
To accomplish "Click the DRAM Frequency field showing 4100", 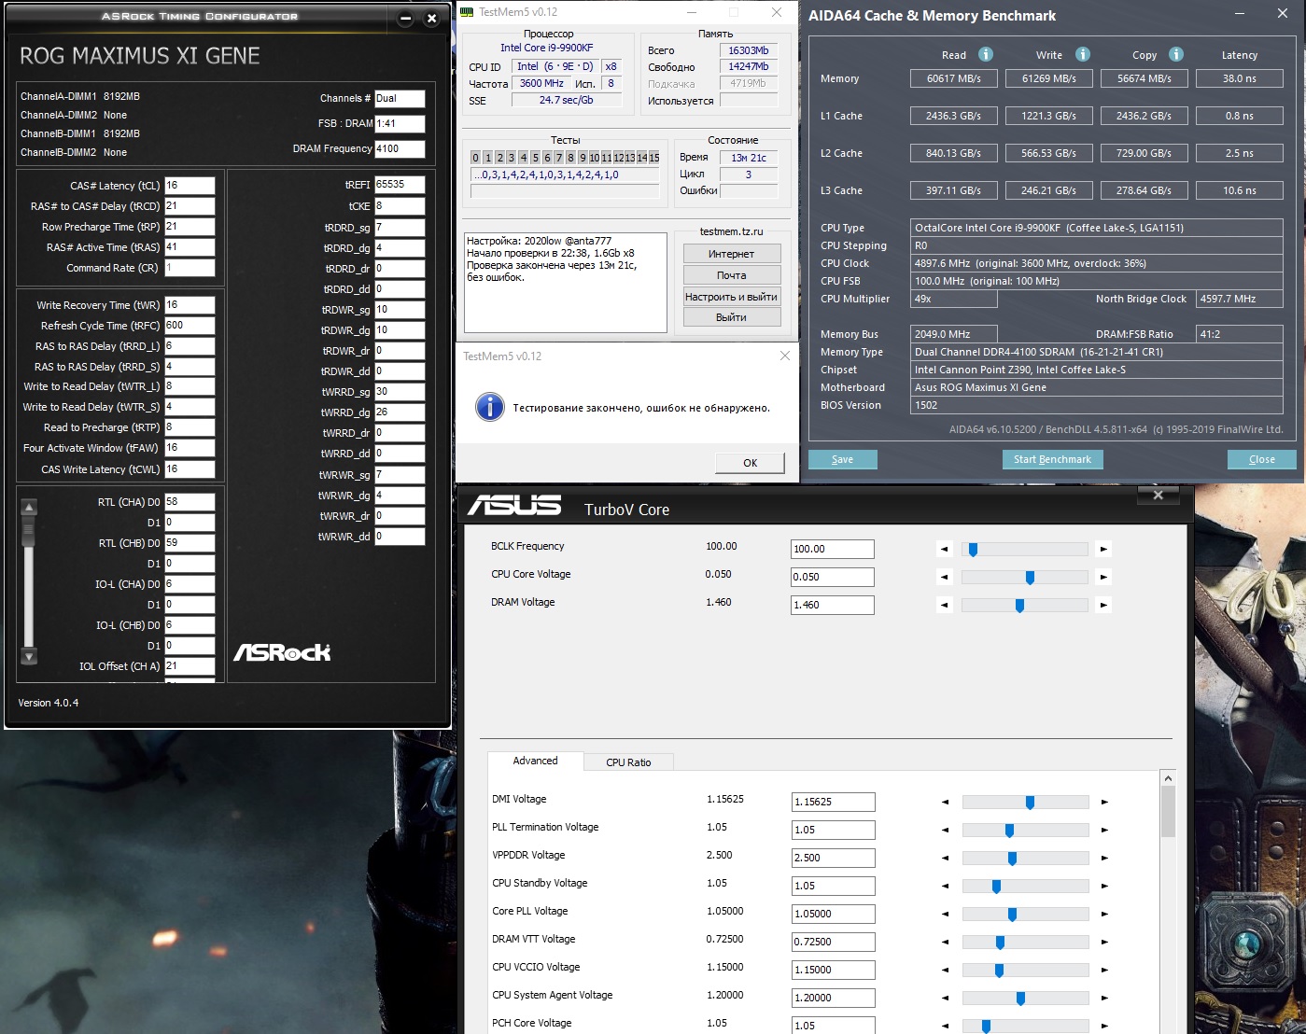I will (x=400, y=149).
